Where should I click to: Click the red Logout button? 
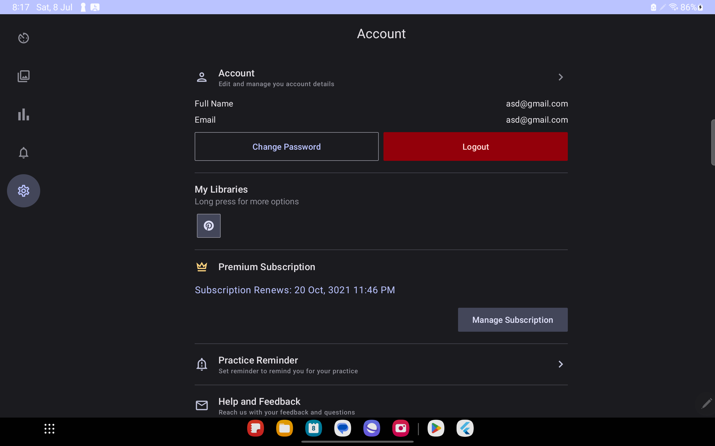click(x=475, y=147)
